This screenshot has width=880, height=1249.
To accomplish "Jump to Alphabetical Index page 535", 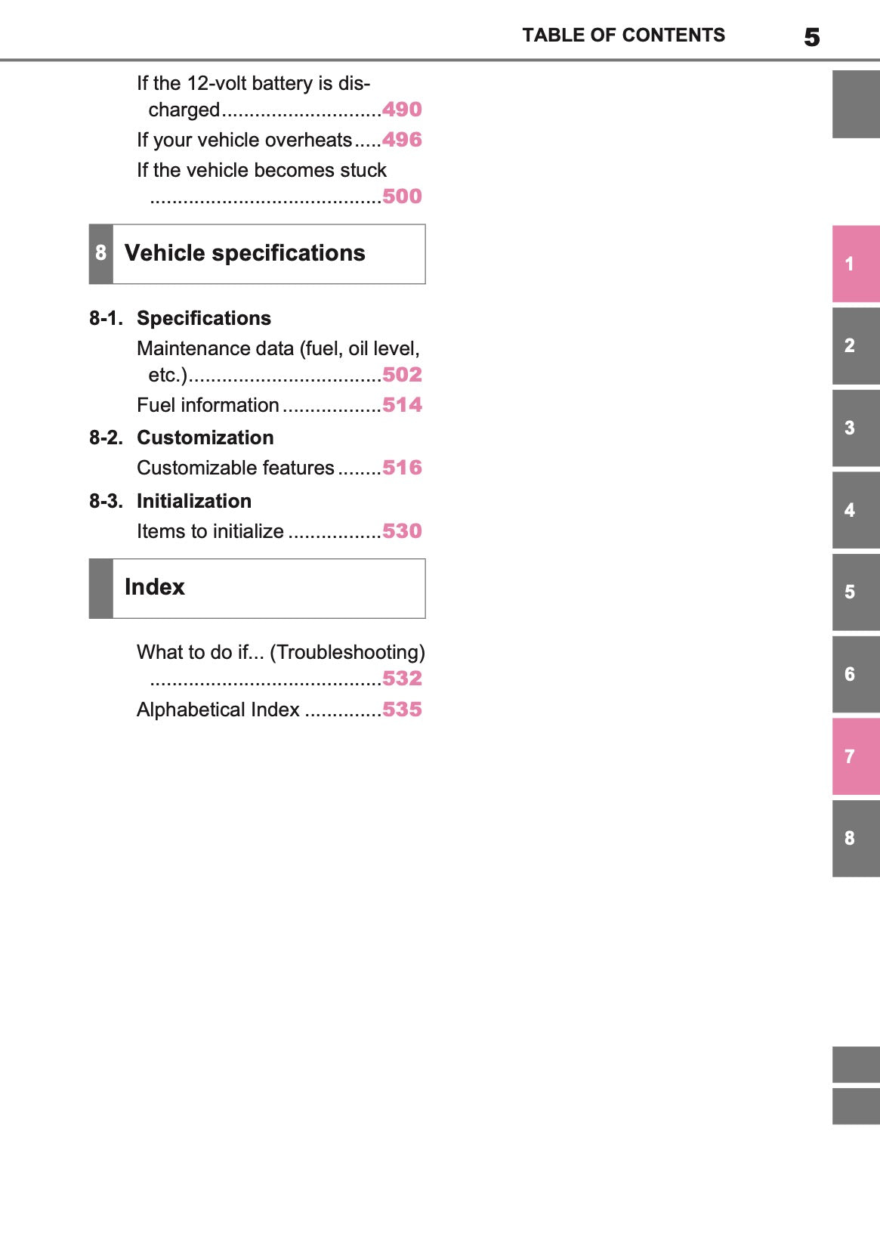I will coord(402,710).
